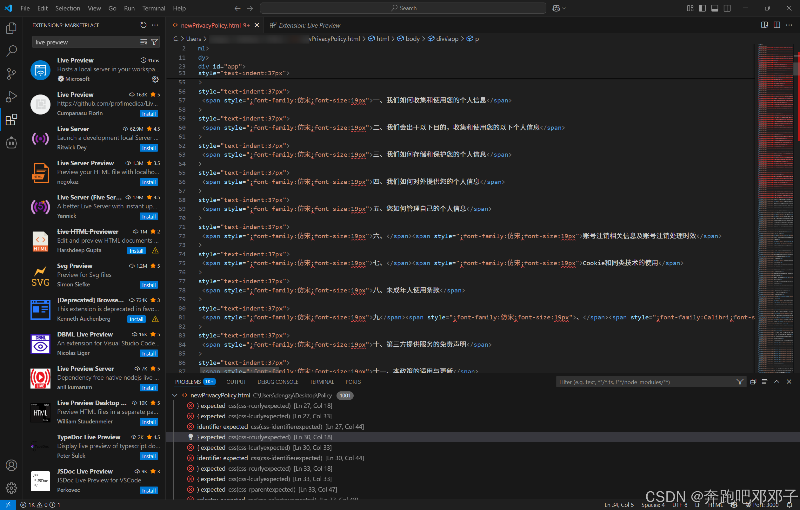This screenshot has height=510, width=800.
Task: Click the Search icon in activity bar
Action: click(11, 51)
